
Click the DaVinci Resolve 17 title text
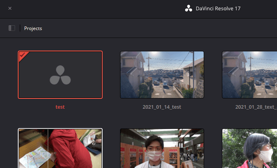(218, 9)
